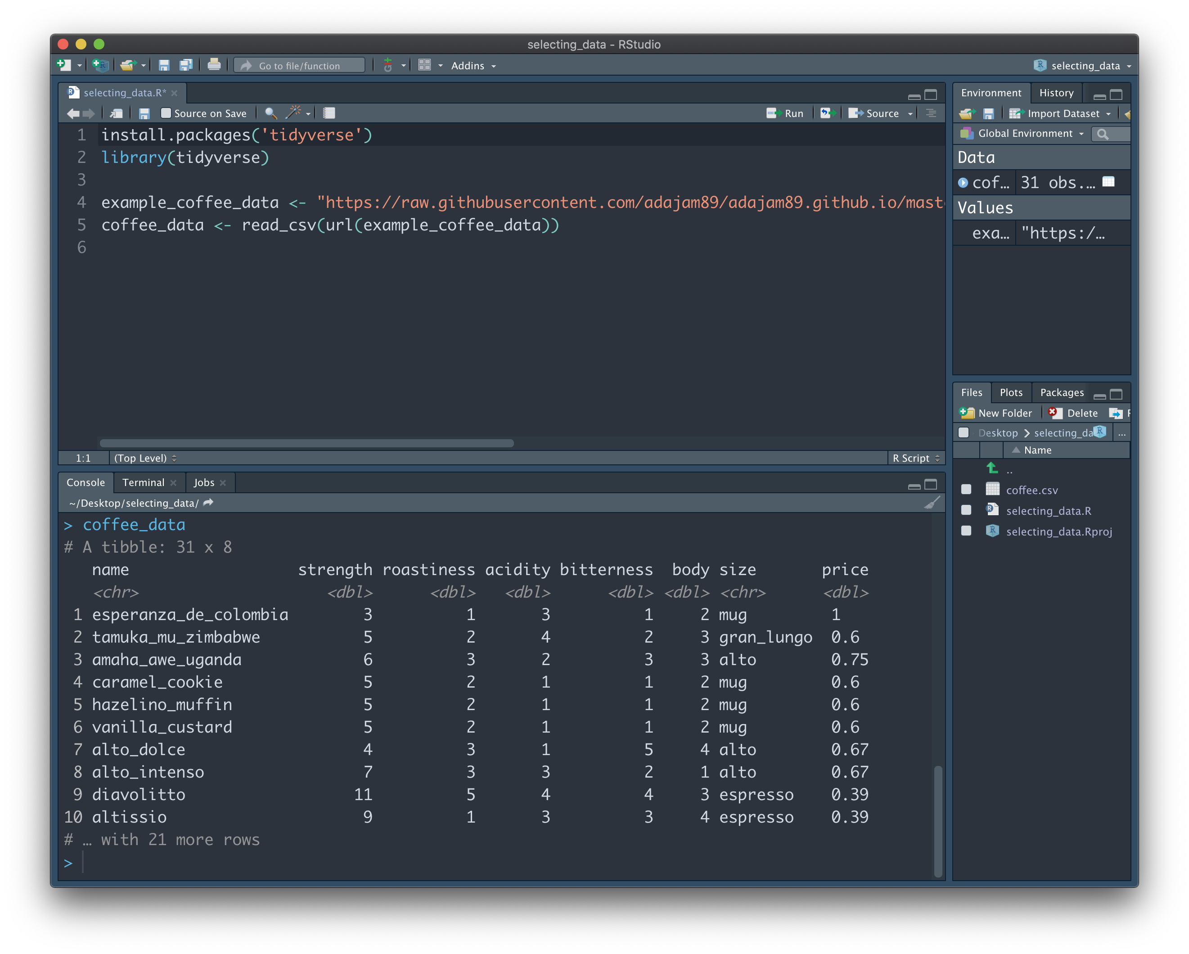Click the browse folder ellipsis in Files pane
Viewport: 1189px width, 954px height.
(1121, 433)
